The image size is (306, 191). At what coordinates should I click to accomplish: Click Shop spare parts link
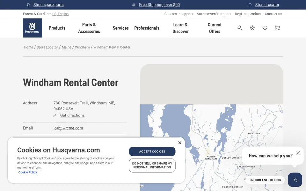tap(48, 5)
